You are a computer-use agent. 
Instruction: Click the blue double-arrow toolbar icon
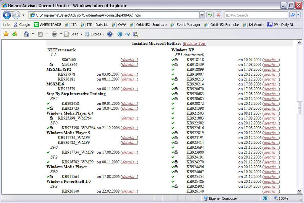pyautogui.click(x=128, y=34)
